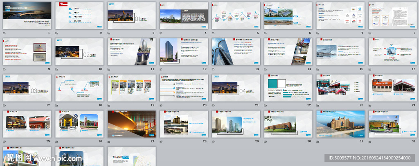Select slide 15 curved glass building thumbnail

(341, 52)
